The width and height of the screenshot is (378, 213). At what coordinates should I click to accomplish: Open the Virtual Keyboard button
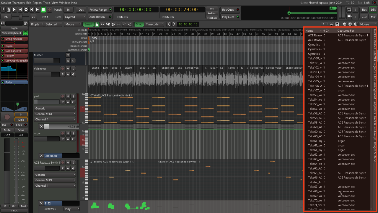coord(12,33)
